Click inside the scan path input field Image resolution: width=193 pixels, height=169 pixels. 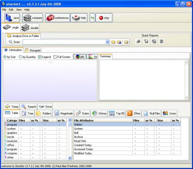tap(64, 42)
